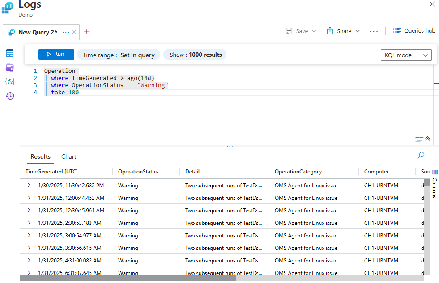Select Warning cell in 3:00:54.977 AM row

point(128,236)
